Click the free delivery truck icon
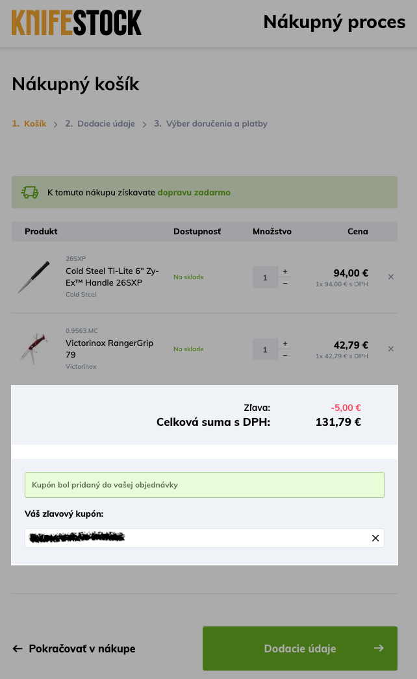Screen dimensions: 417x679 point(30,192)
